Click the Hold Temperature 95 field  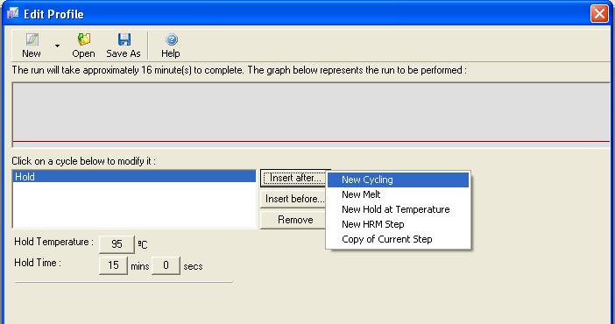pyautogui.click(x=117, y=244)
